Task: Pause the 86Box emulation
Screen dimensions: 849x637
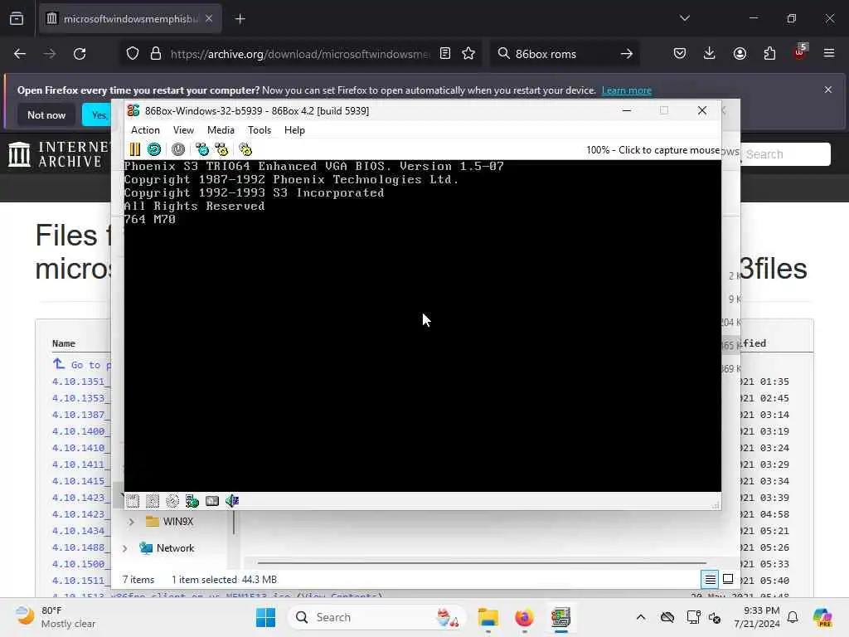Action: 135,149
